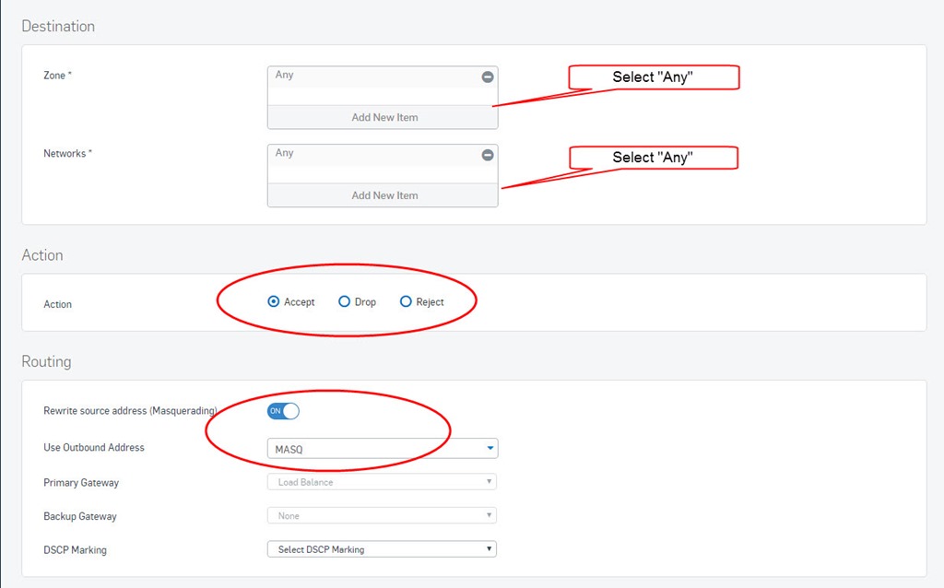Click the "Zone *" field label

(58, 76)
